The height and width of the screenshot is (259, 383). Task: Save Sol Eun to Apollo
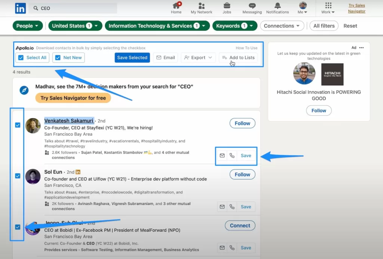(246, 207)
